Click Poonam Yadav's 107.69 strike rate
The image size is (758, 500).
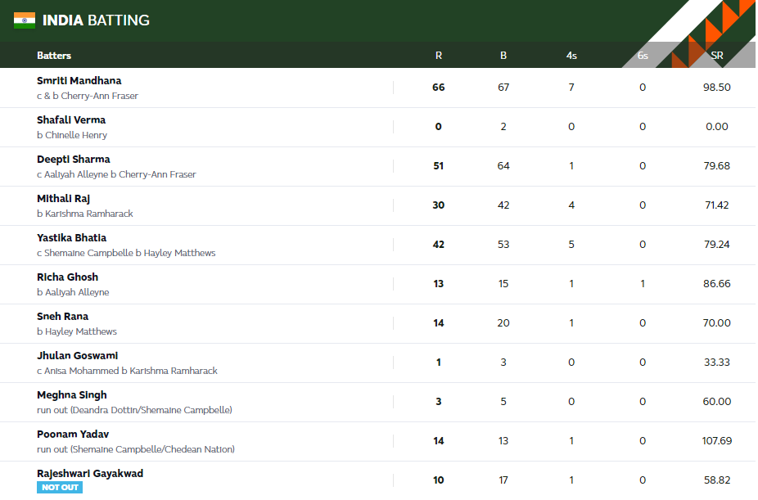click(x=717, y=441)
